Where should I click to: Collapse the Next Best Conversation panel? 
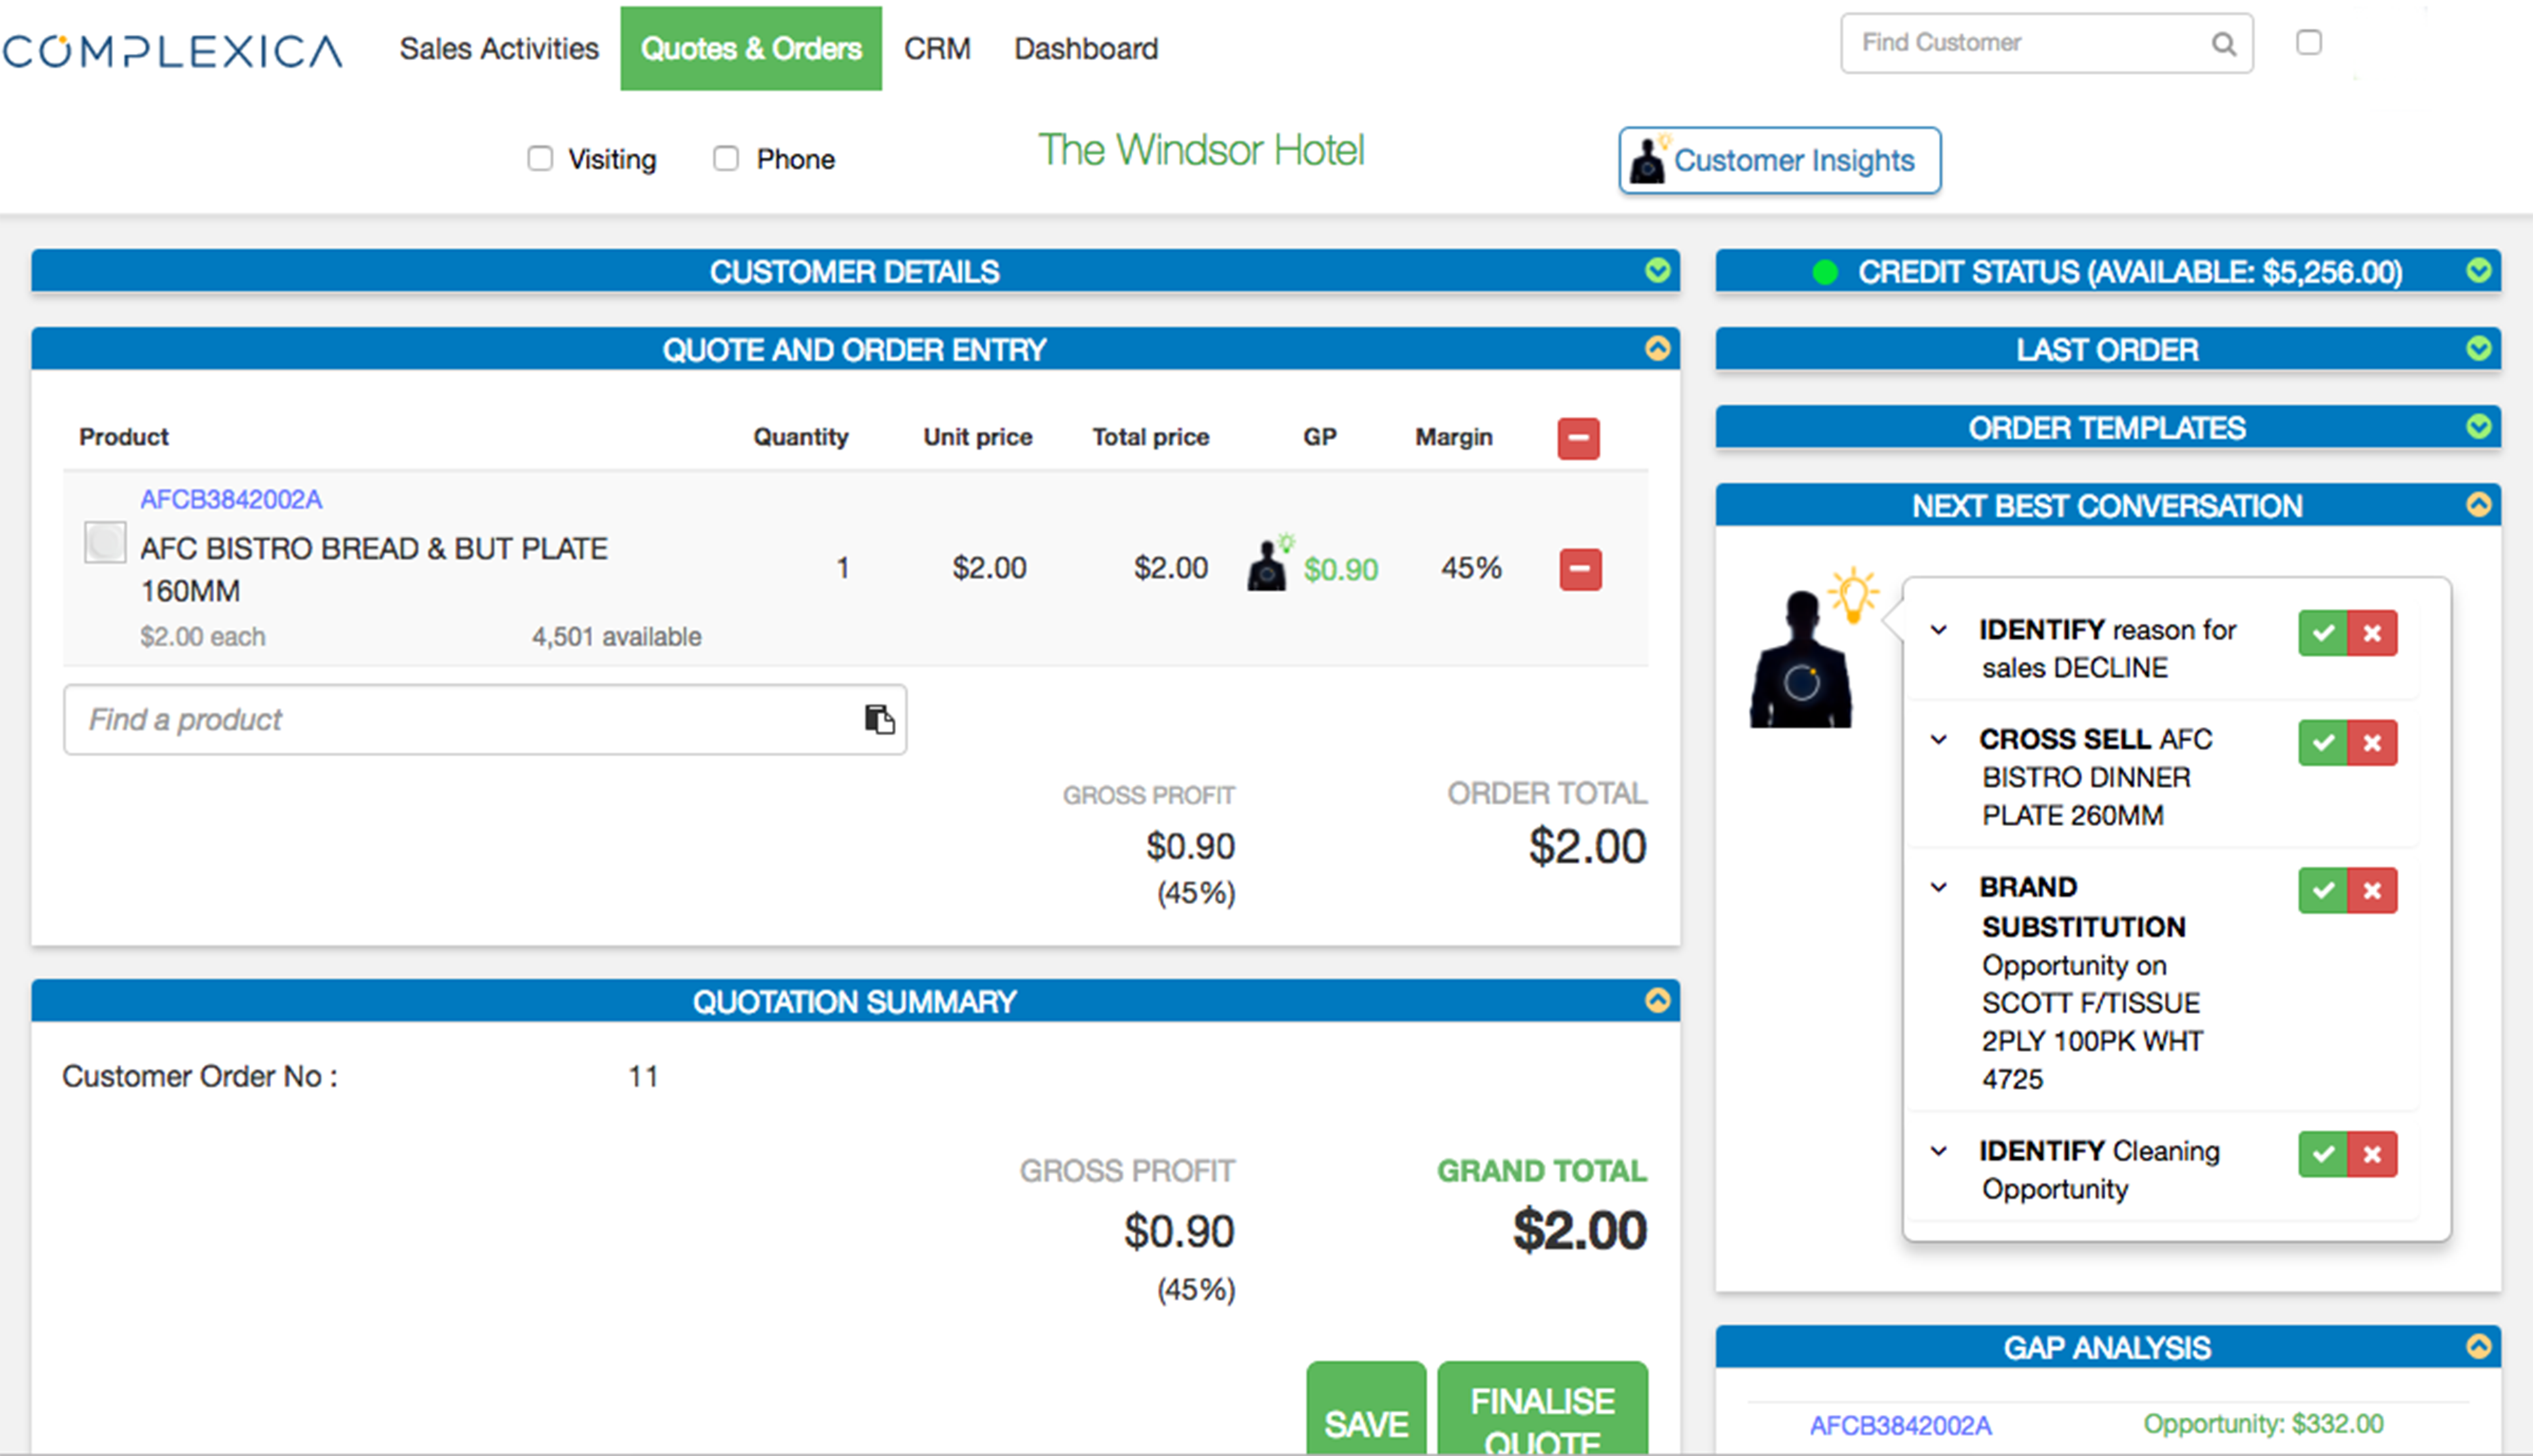[2478, 504]
